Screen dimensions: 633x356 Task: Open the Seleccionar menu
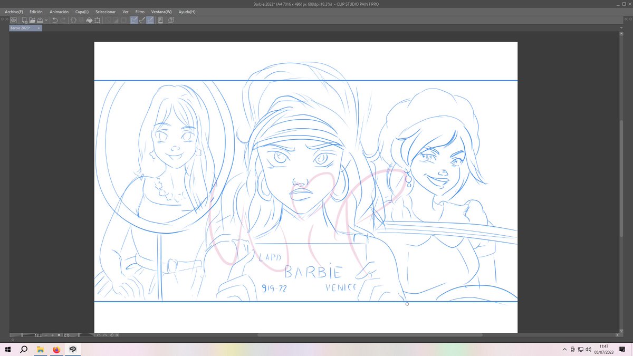click(105, 12)
